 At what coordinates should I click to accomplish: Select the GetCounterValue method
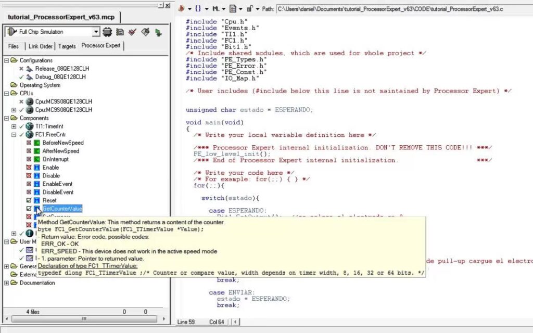(x=62, y=209)
